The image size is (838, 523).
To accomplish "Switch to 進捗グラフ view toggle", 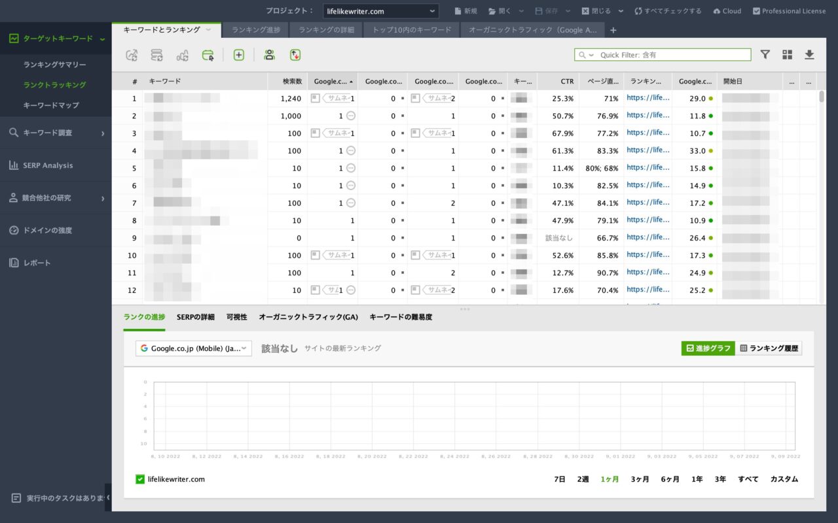I will (708, 348).
